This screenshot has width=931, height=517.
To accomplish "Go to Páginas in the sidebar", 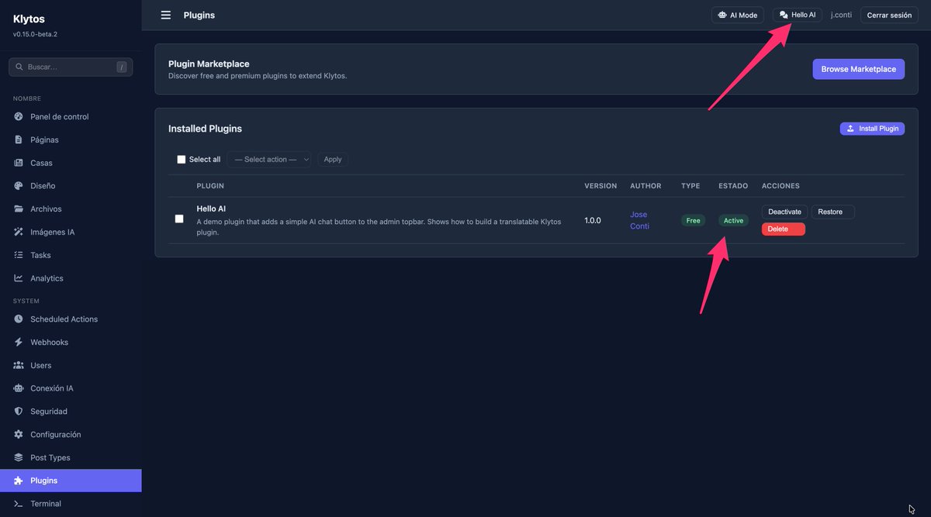I will [71, 140].
